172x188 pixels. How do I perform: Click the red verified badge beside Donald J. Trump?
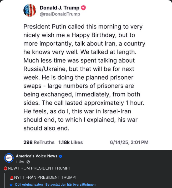coord(83,8)
